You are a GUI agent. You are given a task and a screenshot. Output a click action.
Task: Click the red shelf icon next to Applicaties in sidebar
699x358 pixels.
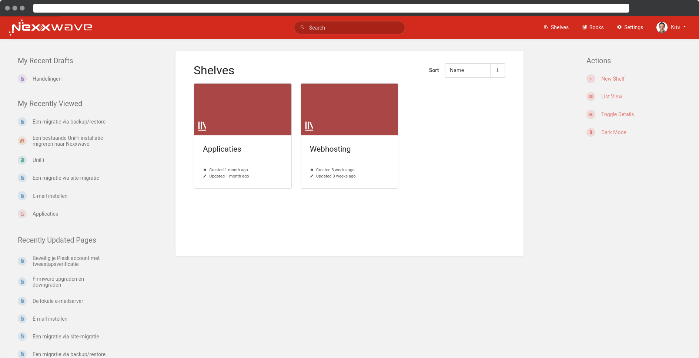(22, 214)
